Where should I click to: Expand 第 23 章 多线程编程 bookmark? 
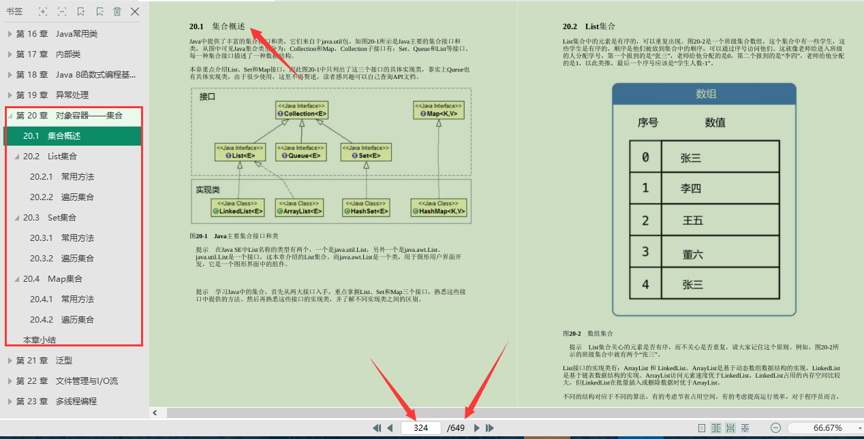(10, 401)
